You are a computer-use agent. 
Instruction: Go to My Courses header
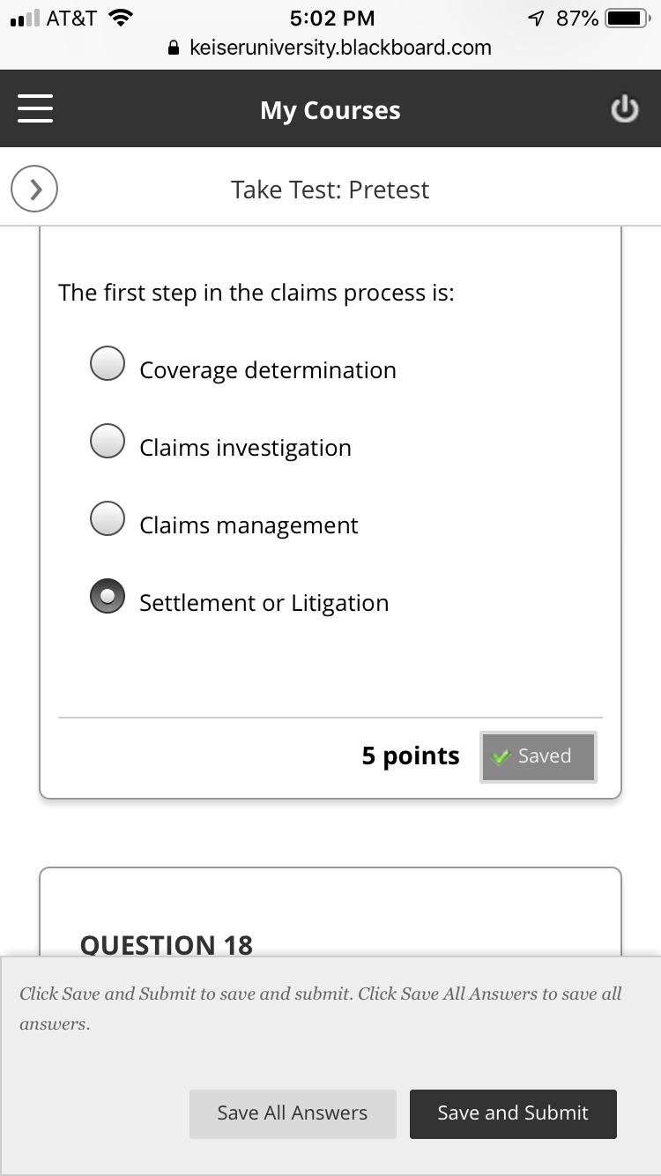[330, 110]
